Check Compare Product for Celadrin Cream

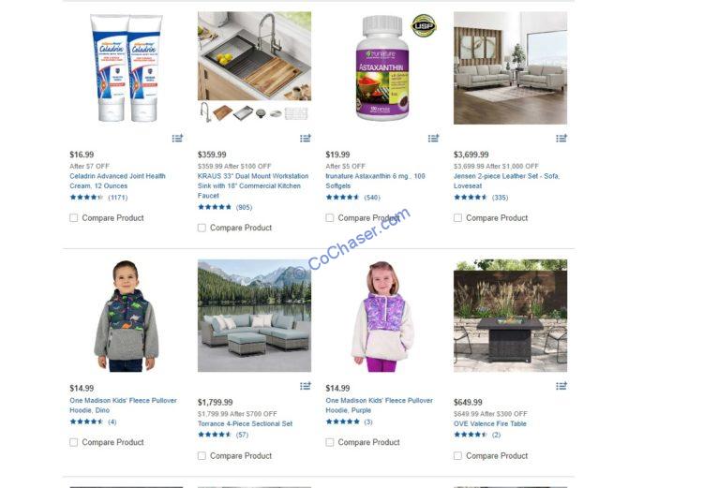click(x=74, y=218)
